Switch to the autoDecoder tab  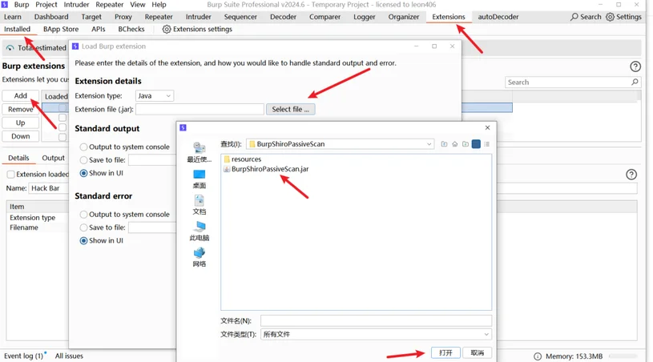click(x=498, y=17)
